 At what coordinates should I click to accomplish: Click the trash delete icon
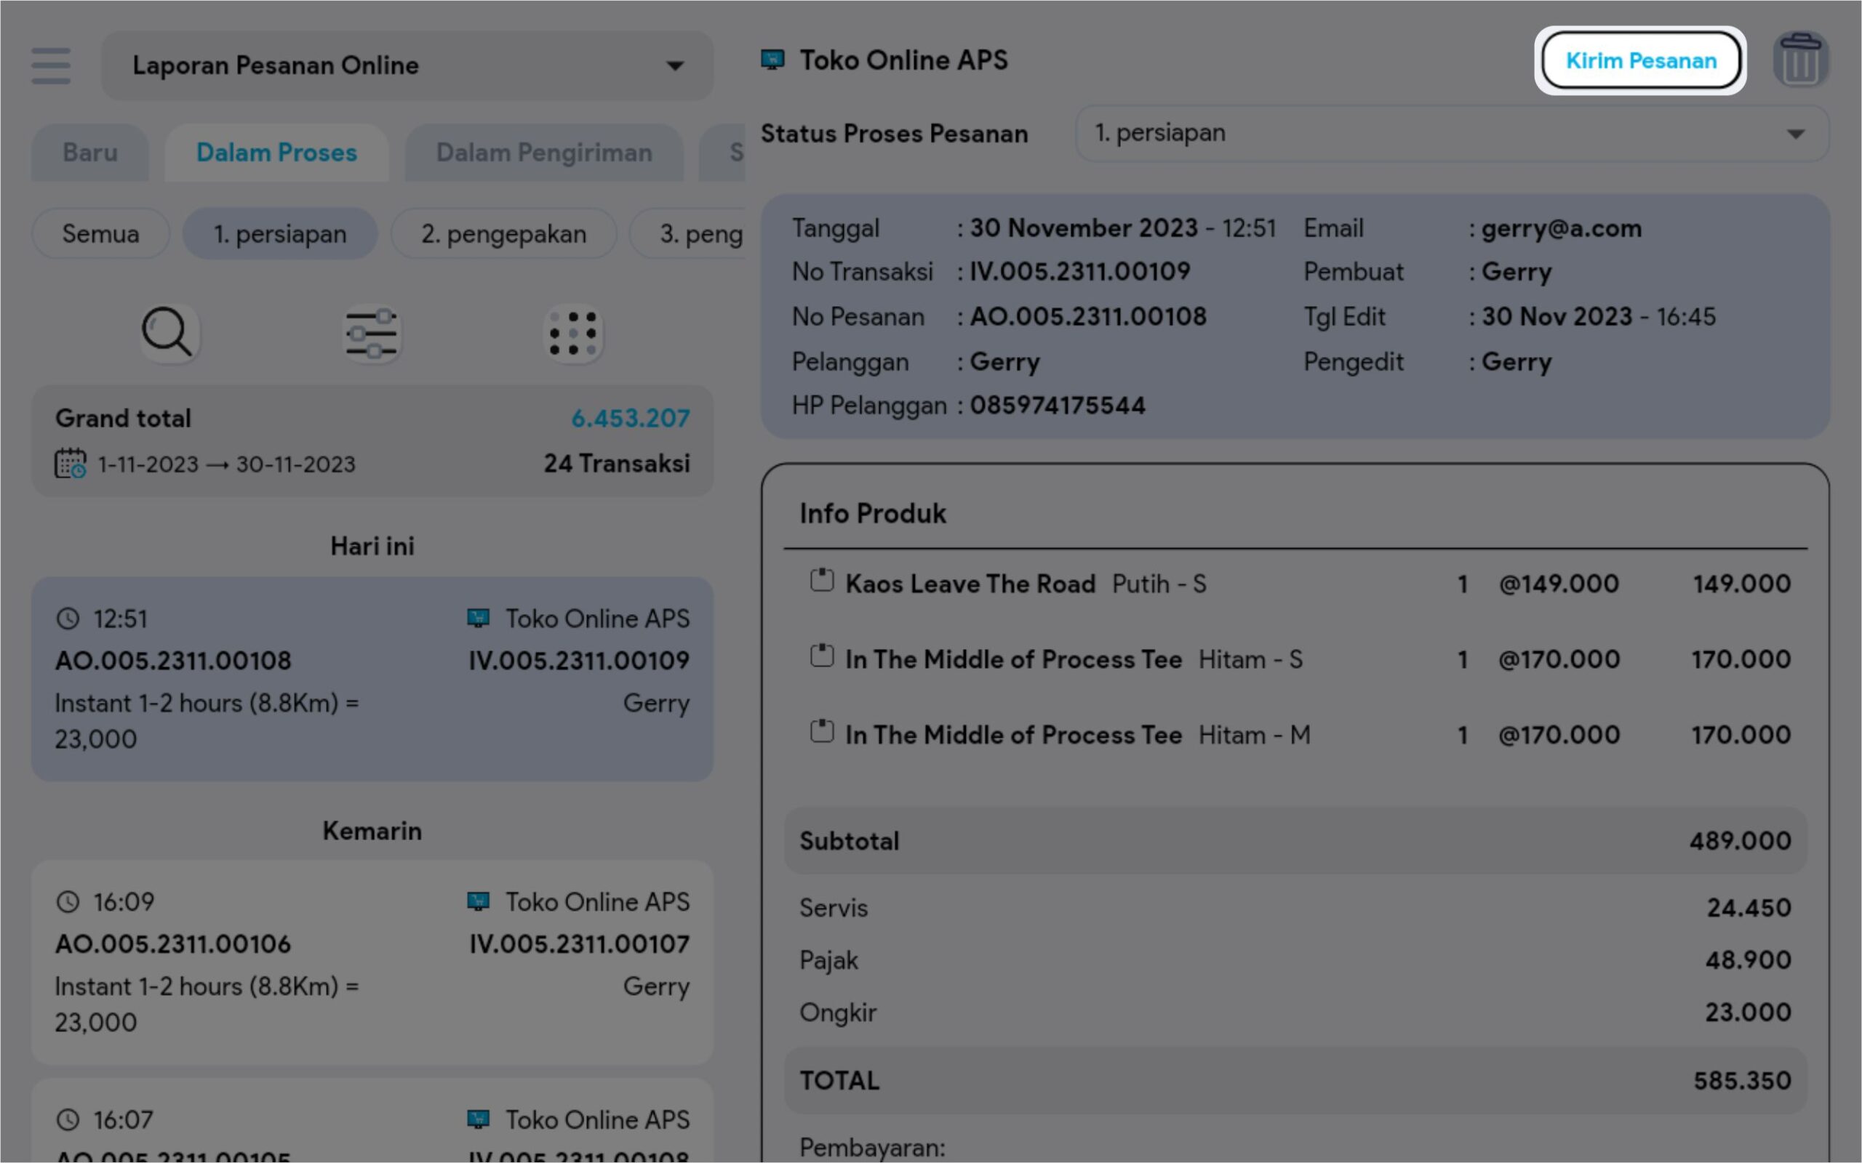[1799, 60]
